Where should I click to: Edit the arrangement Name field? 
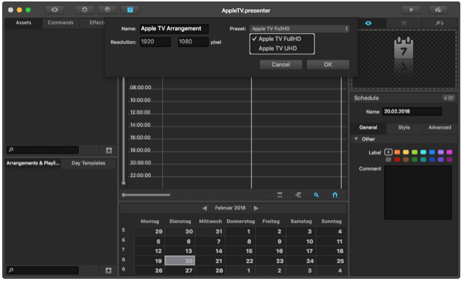point(174,29)
